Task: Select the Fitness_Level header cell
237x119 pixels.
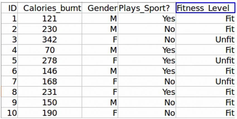Action: [205, 8]
